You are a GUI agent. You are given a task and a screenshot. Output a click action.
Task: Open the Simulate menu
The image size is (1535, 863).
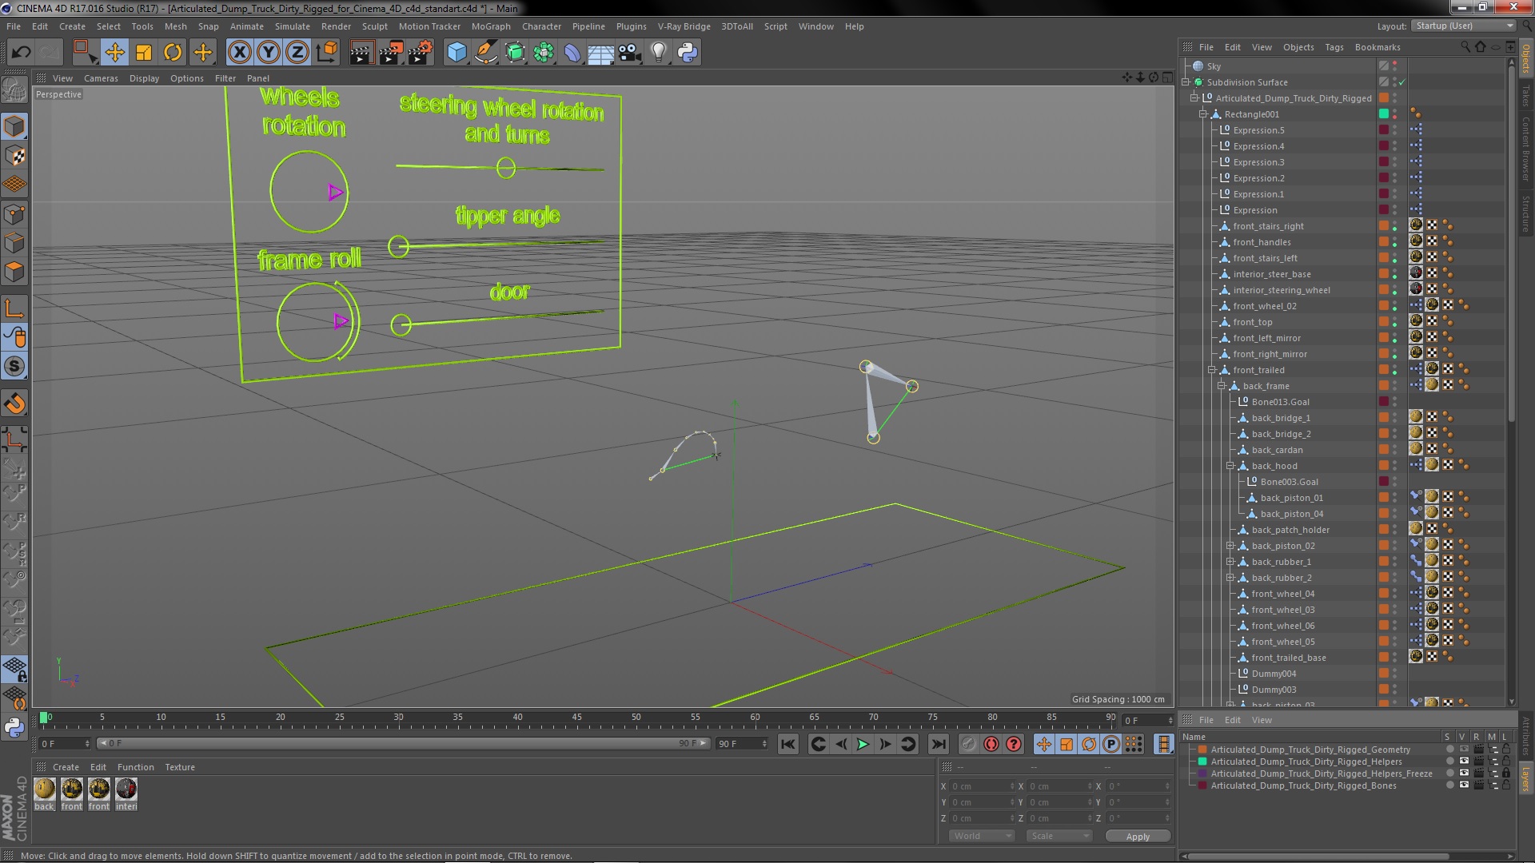(x=293, y=26)
